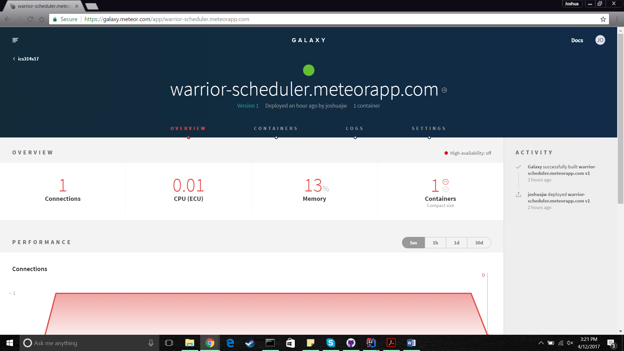The image size is (624, 351).
Task: Click the page vertical scrollbar thumb
Action: [x=620, y=118]
